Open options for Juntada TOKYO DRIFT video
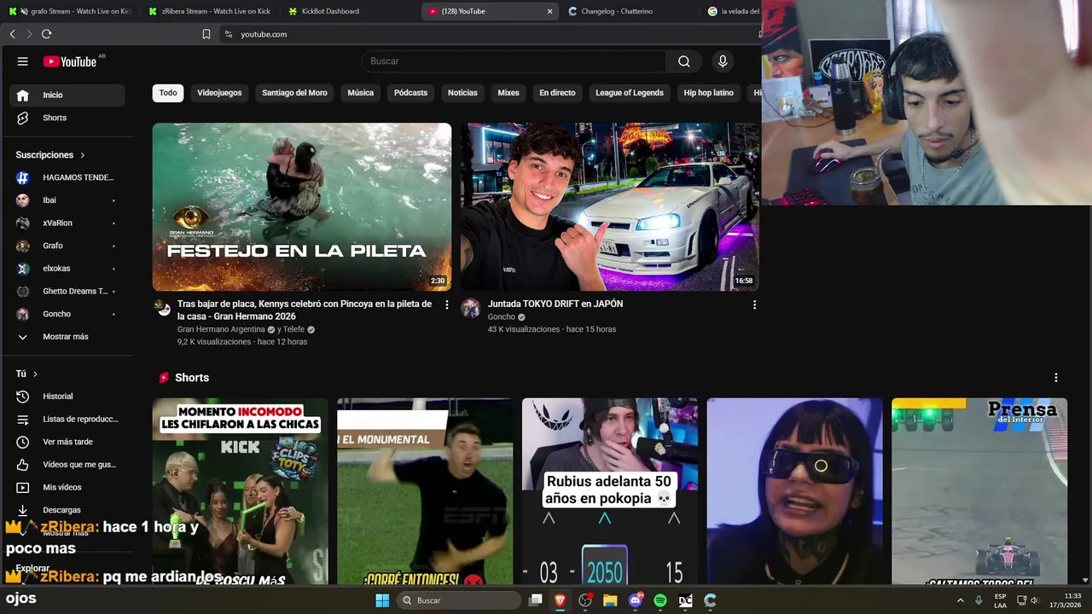Screen dimensions: 1092x614 754,304
